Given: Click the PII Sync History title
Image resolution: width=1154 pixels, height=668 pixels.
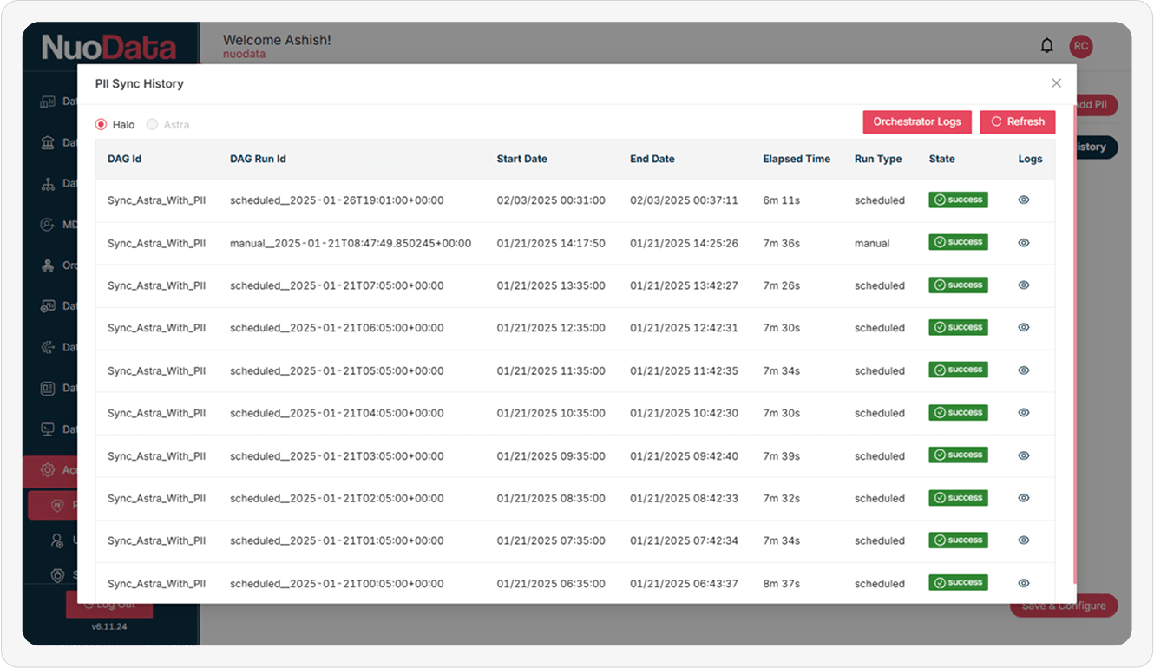Looking at the screenshot, I should [140, 84].
